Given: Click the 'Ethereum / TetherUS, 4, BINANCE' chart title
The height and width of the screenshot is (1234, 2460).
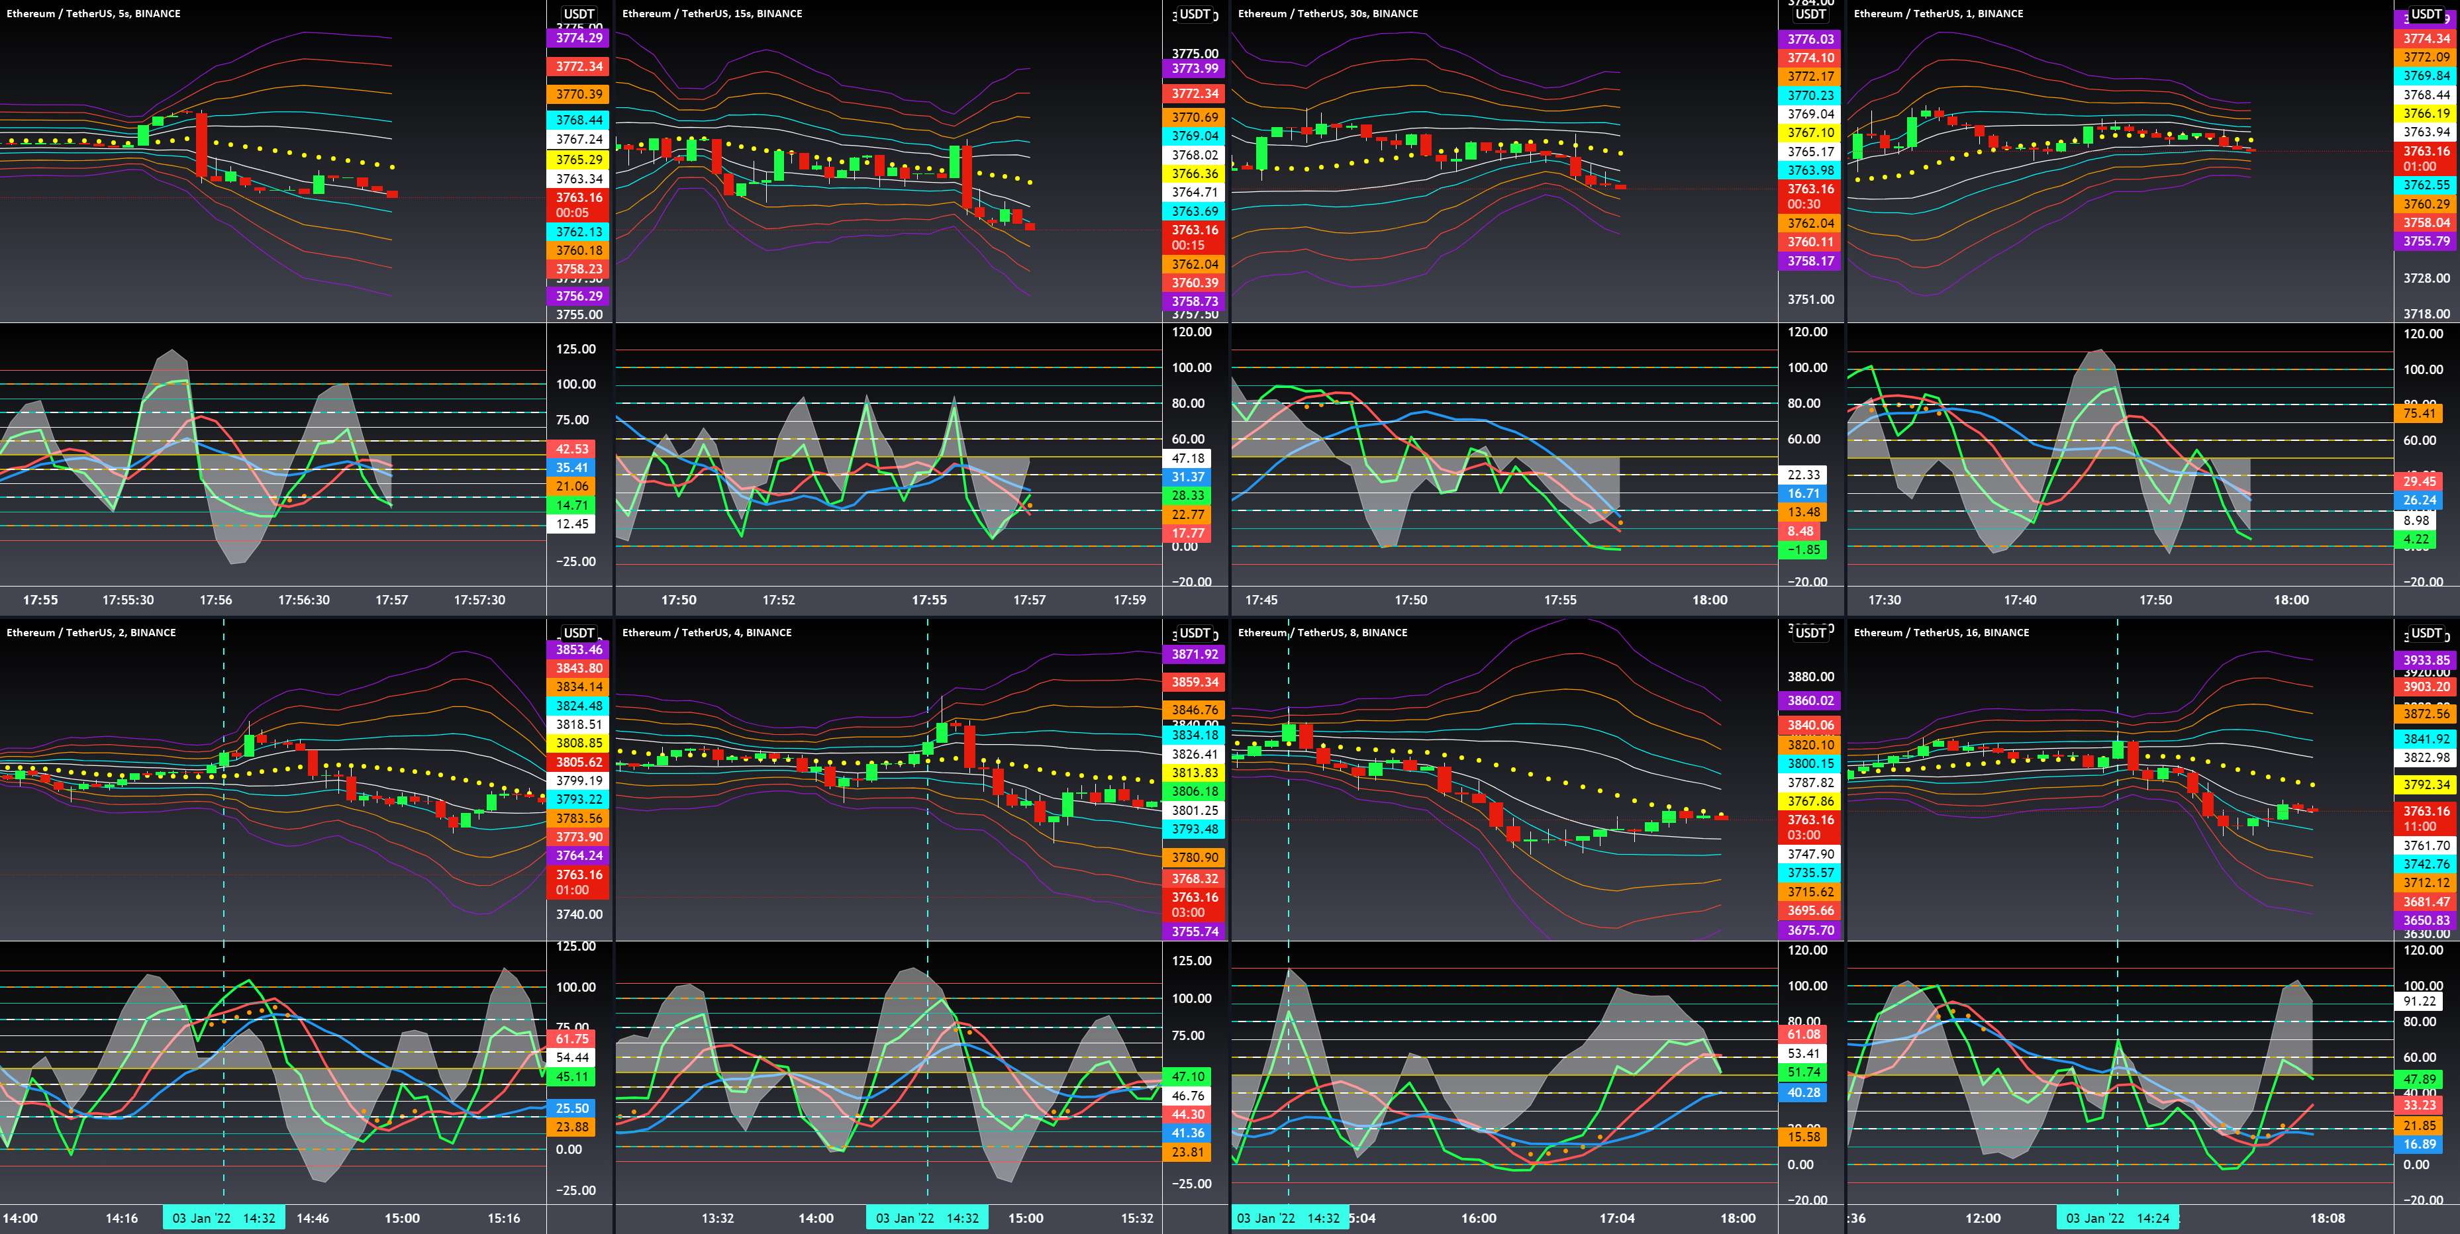Looking at the screenshot, I should (x=708, y=632).
